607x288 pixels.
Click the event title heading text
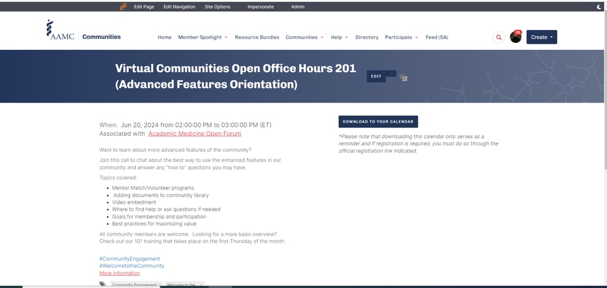click(x=235, y=76)
